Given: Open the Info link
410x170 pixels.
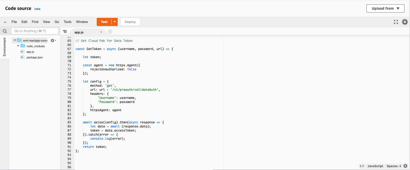Looking at the screenshot, I should [37, 9].
